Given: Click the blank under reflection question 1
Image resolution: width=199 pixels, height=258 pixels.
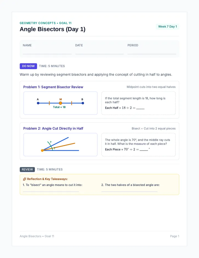Looking at the screenshot, I should [51, 192].
